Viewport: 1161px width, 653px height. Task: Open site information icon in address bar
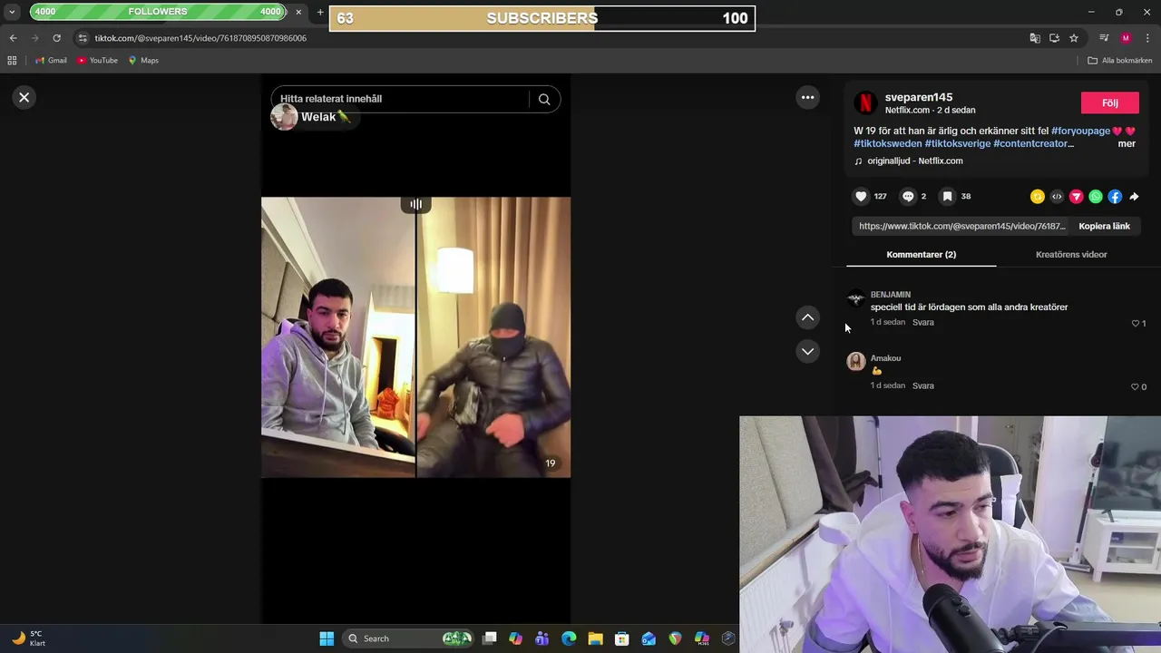(83, 38)
